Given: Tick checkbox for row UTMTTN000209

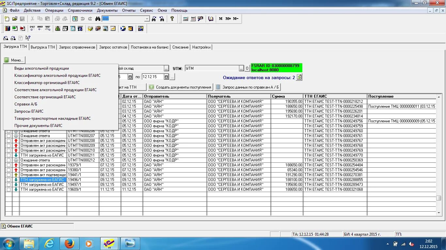Looking at the screenshot, I should [x=9, y=146].
